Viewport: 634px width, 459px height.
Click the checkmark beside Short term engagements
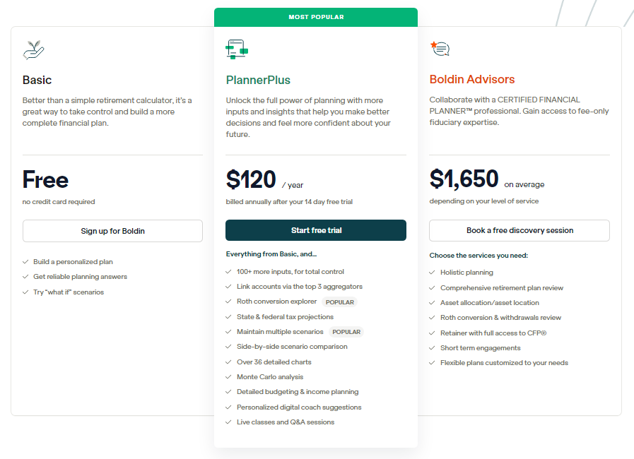[432, 347]
